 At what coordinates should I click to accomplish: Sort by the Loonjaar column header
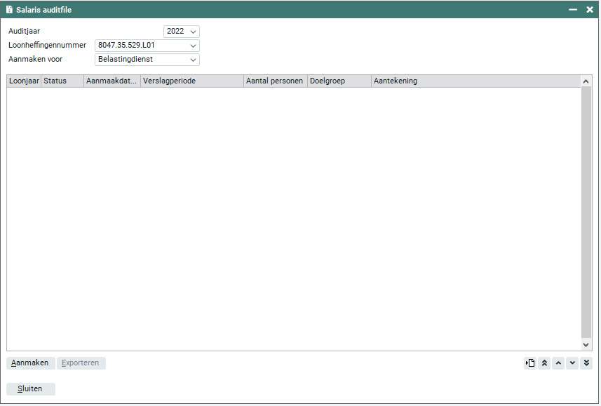[24, 81]
